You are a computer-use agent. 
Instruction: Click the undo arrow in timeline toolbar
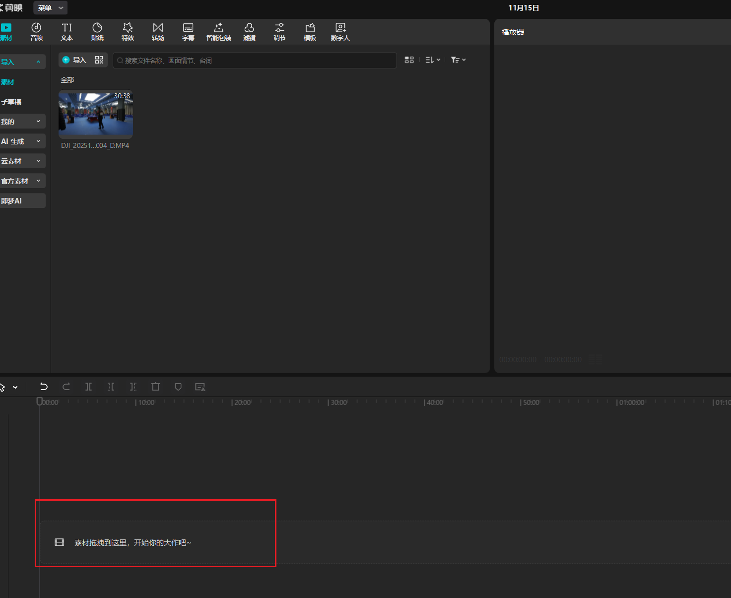point(44,387)
